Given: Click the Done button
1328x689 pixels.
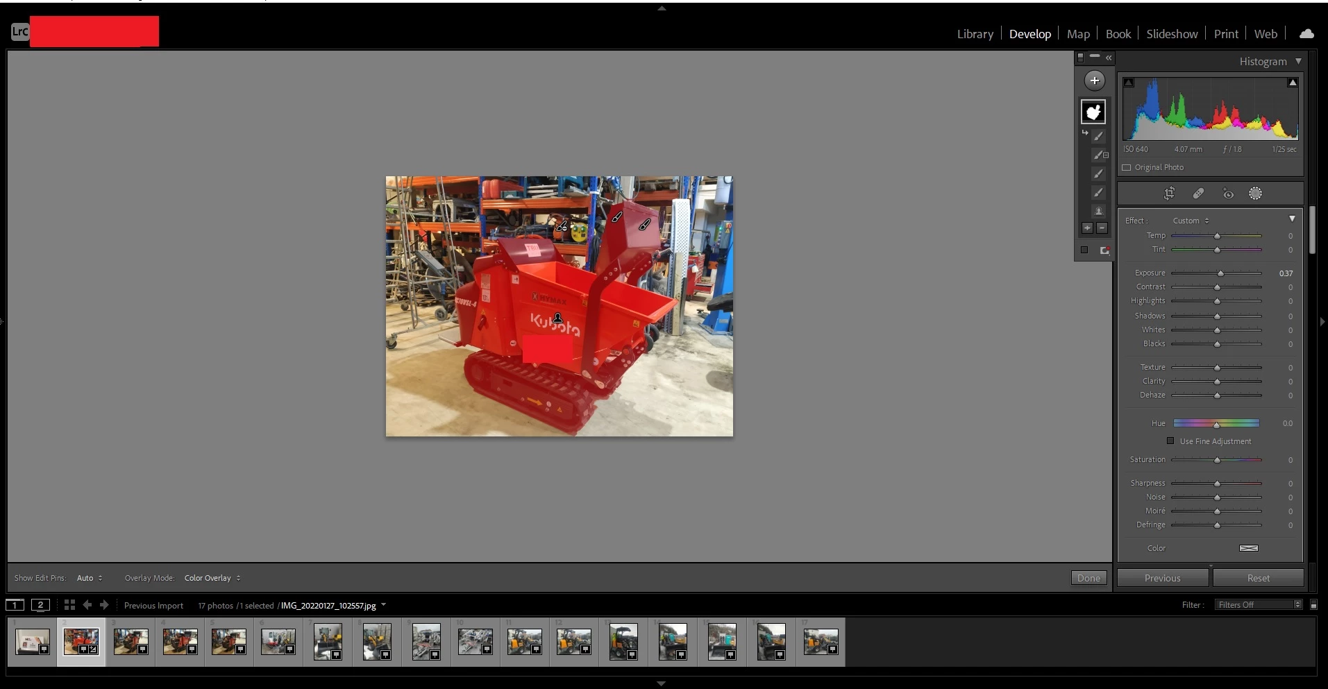Looking at the screenshot, I should pos(1089,578).
